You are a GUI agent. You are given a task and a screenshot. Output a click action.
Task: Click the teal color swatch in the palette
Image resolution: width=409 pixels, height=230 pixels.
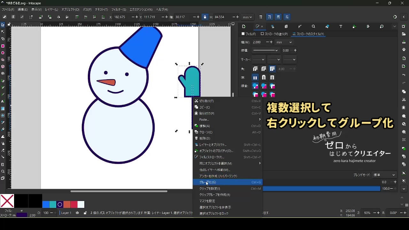pos(53,204)
